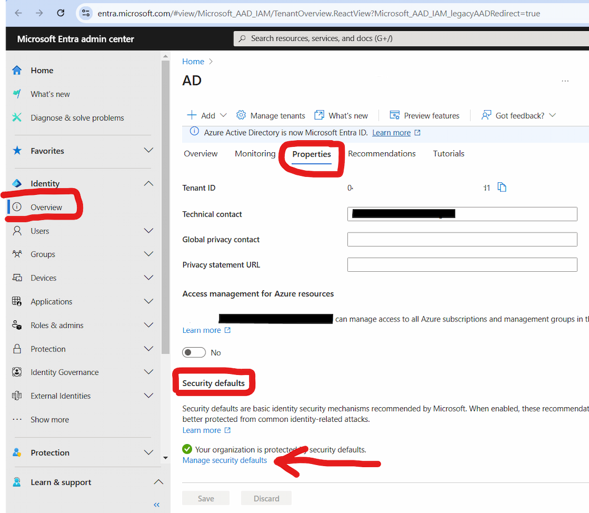The width and height of the screenshot is (589, 513).
Task: Click the Preview features icon
Action: [x=394, y=115]
